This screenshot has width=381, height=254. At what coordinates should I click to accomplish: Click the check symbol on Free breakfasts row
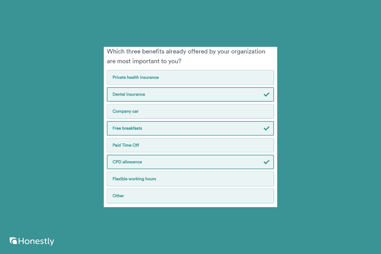[x=266, y=128]
